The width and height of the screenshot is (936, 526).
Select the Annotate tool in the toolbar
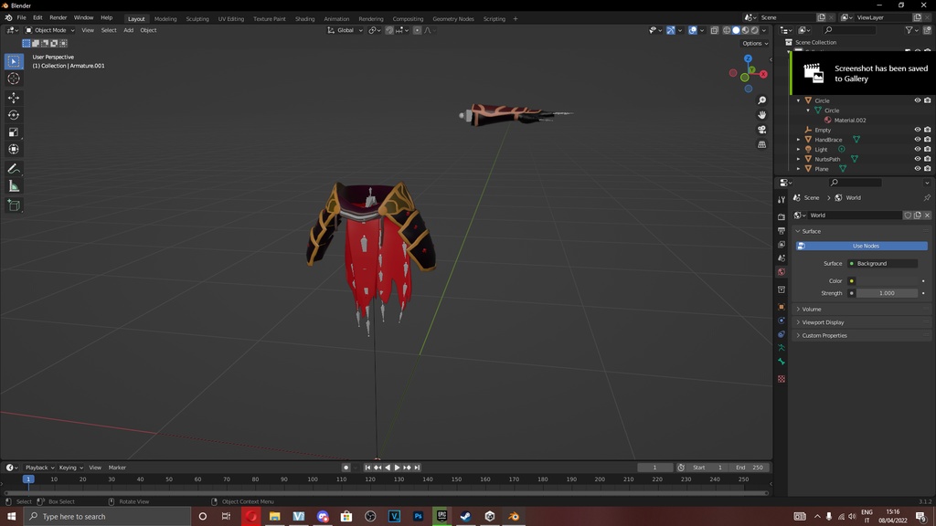(x=14, y=168)
